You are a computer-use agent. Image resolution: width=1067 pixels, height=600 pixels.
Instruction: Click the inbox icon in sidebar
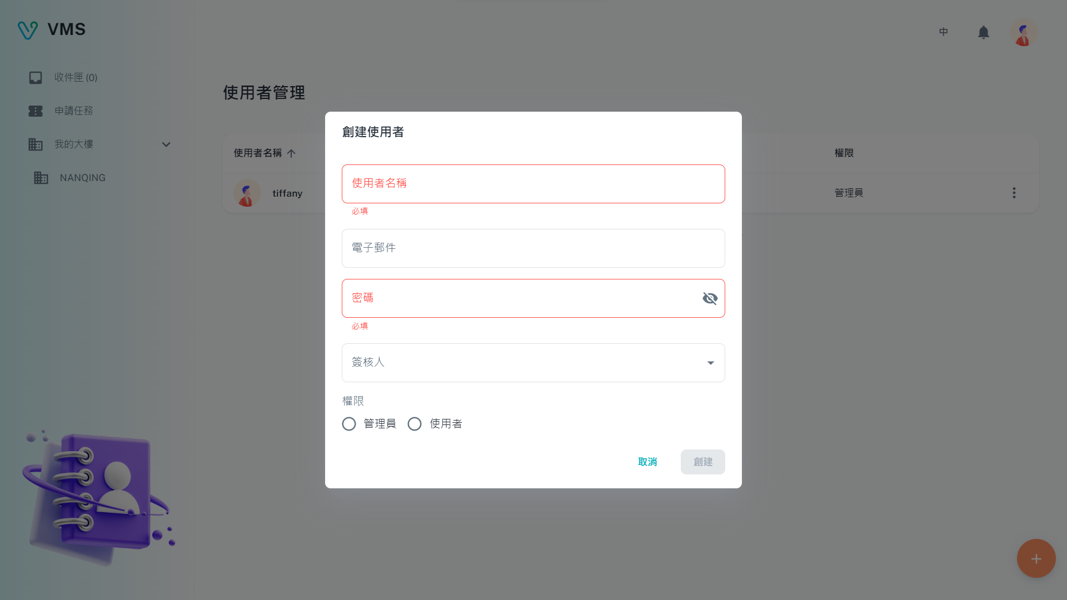click(x=36, y=78)
